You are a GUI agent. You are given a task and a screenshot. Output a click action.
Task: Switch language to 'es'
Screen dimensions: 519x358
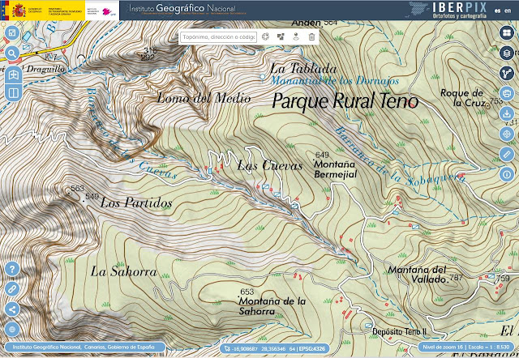click(x=497, y=11)
